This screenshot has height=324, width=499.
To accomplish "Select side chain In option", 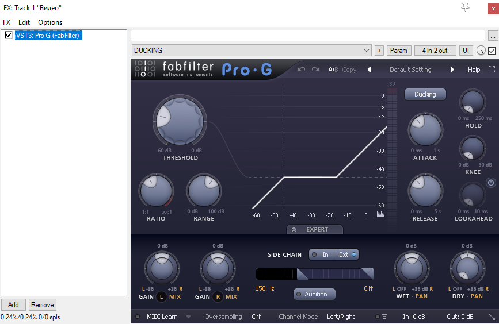I will tap(321, 254).
